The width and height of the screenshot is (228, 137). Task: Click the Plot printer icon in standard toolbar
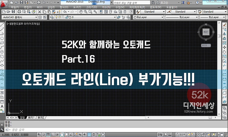pos(19,12)
